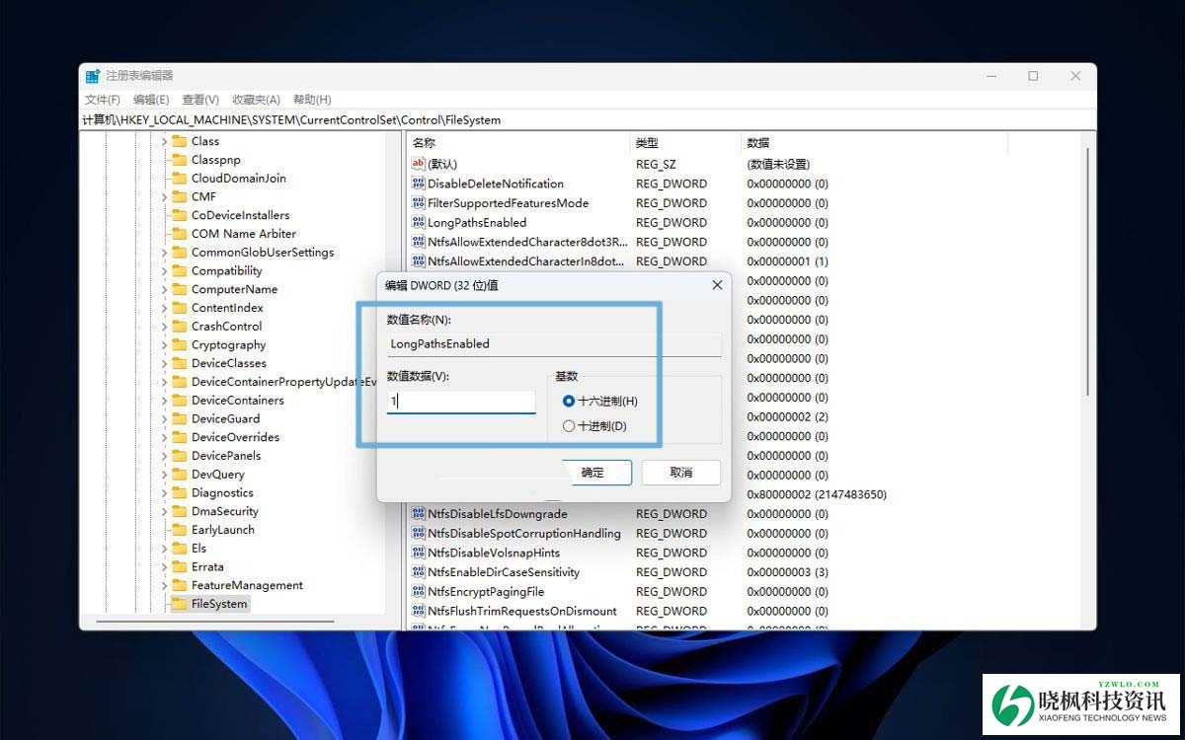Expand the CommonGlobUserSettings tree node

[164, 253]
